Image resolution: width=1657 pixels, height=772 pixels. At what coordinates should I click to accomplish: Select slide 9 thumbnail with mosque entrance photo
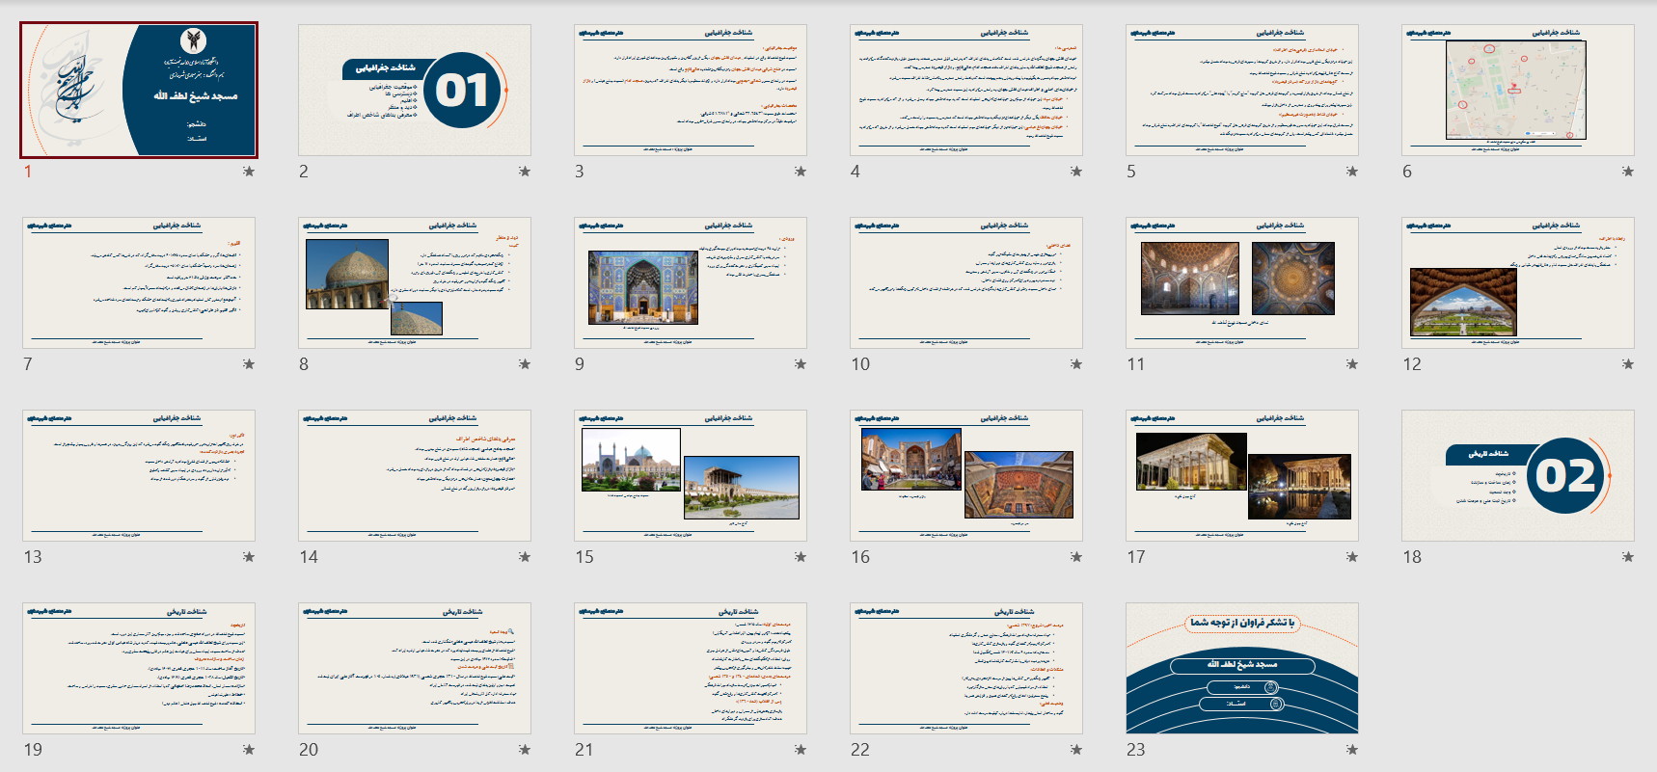tap(691, 282)
